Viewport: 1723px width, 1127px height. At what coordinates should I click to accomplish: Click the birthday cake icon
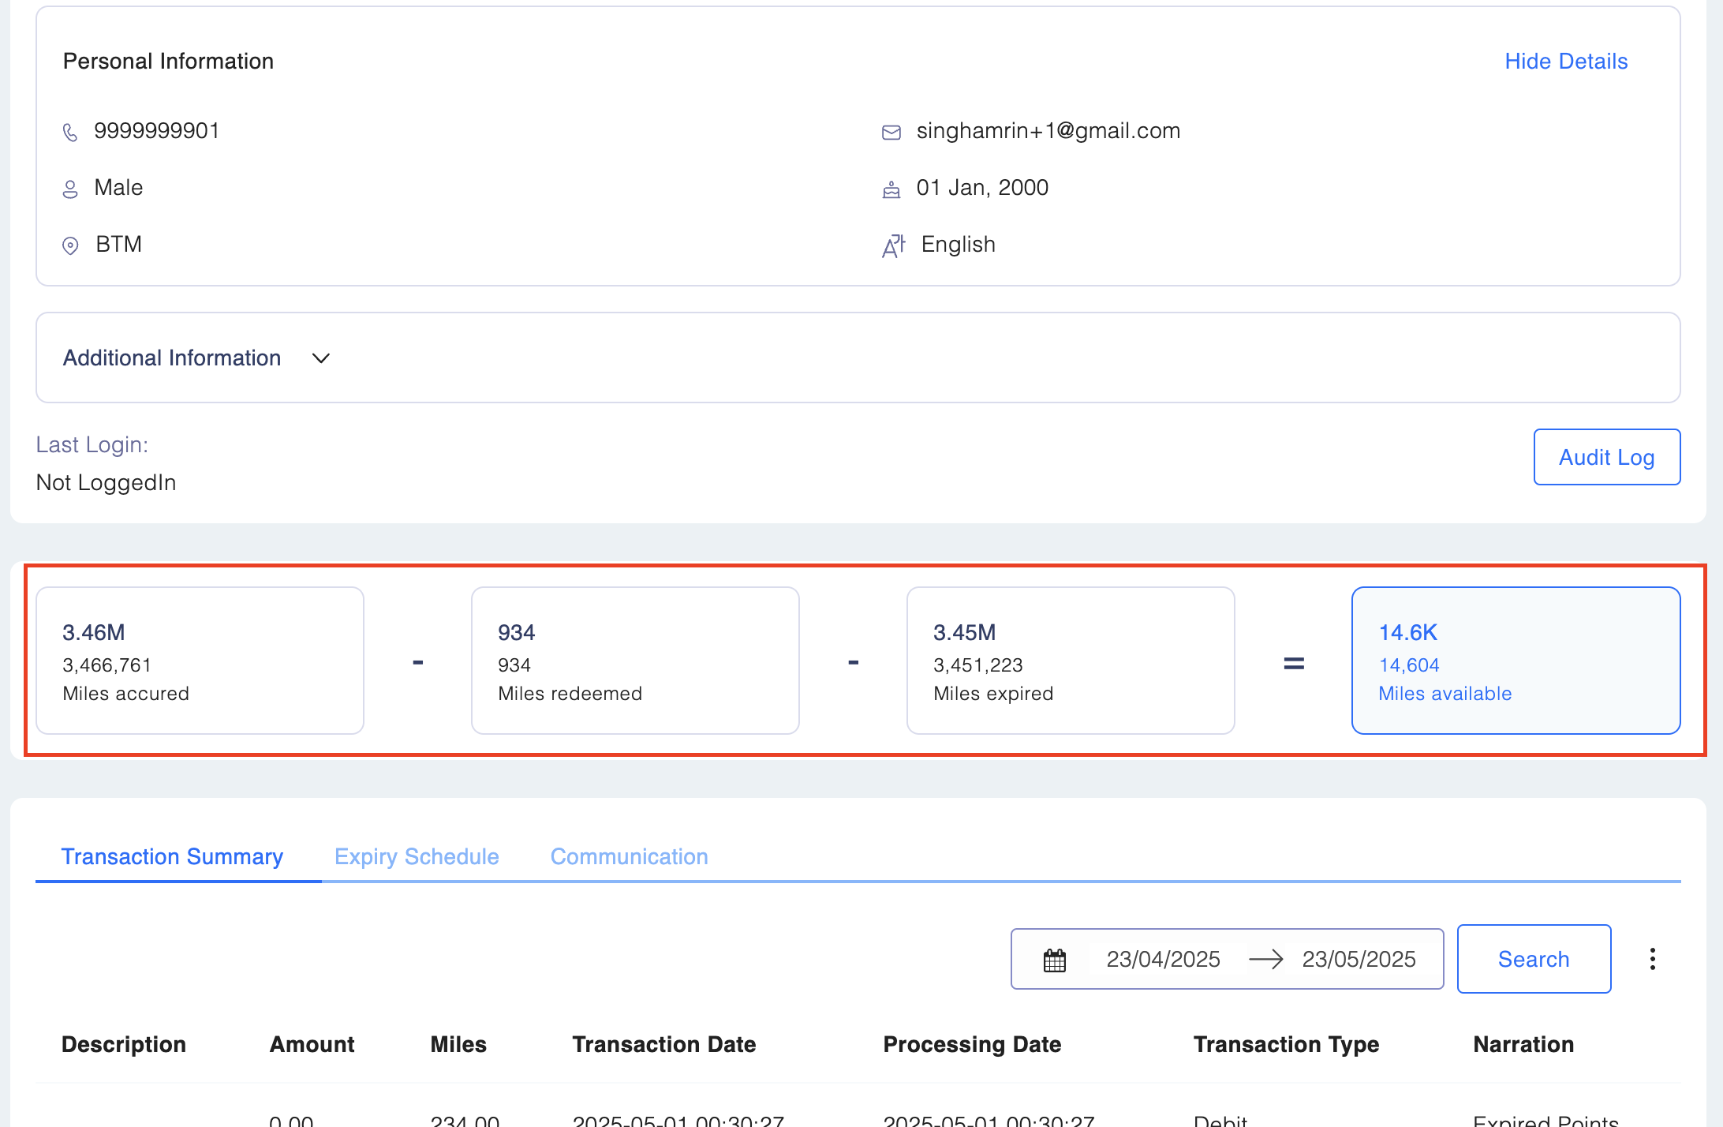tap(891, 189)
